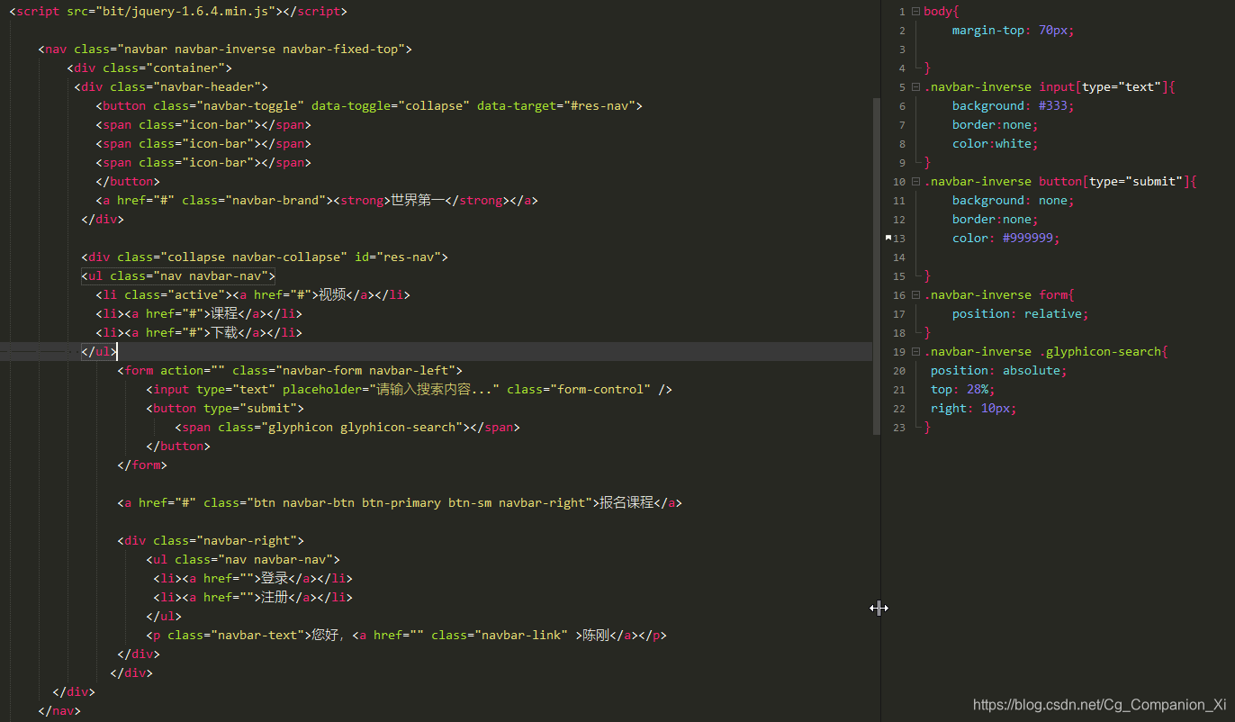
Task: Click the "glyphicon glyphicon-search" span class value
Action: click(362, 427)
